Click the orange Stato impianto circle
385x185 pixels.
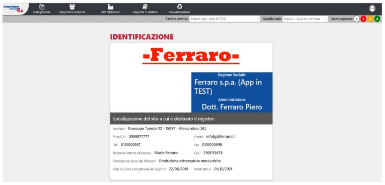pos(370,19)
